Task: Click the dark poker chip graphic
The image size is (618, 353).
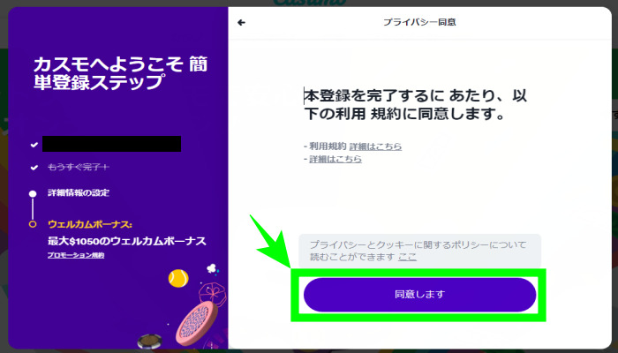Action: coord(150,341)
